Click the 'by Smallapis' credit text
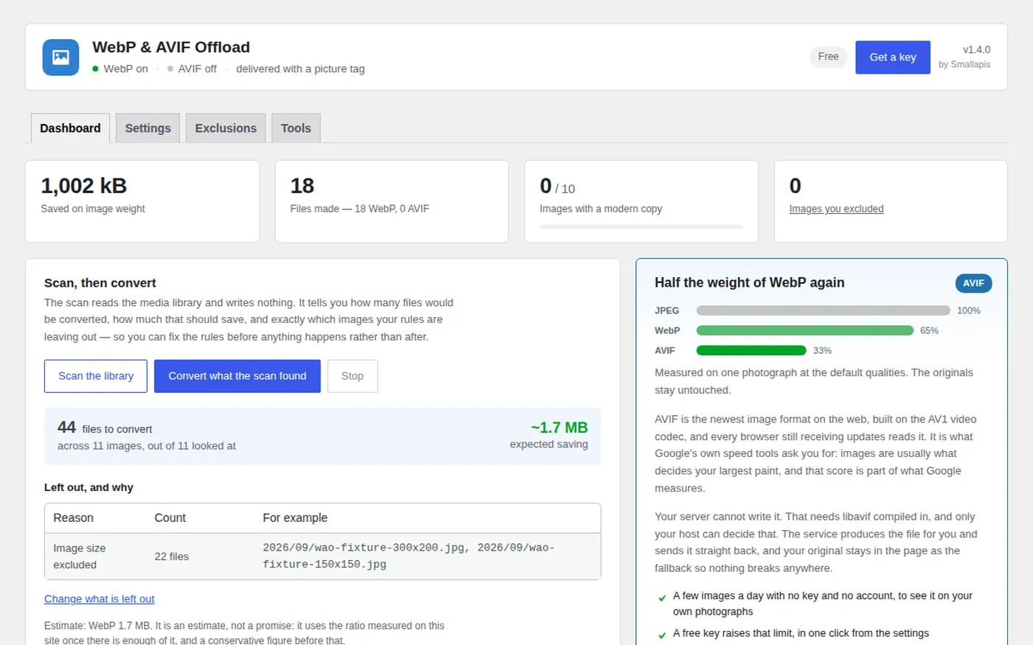Screen dimensions: 1033x645 964,64
